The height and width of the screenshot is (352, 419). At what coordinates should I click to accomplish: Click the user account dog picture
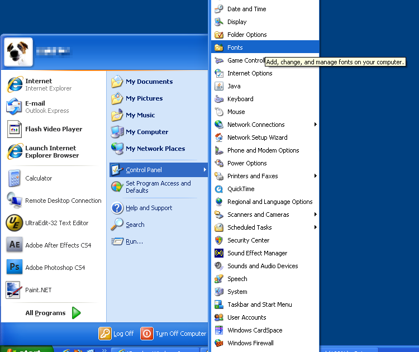18,52
